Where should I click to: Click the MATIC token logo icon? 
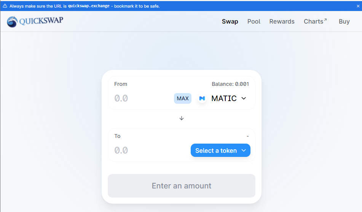(x=202, y=98)
